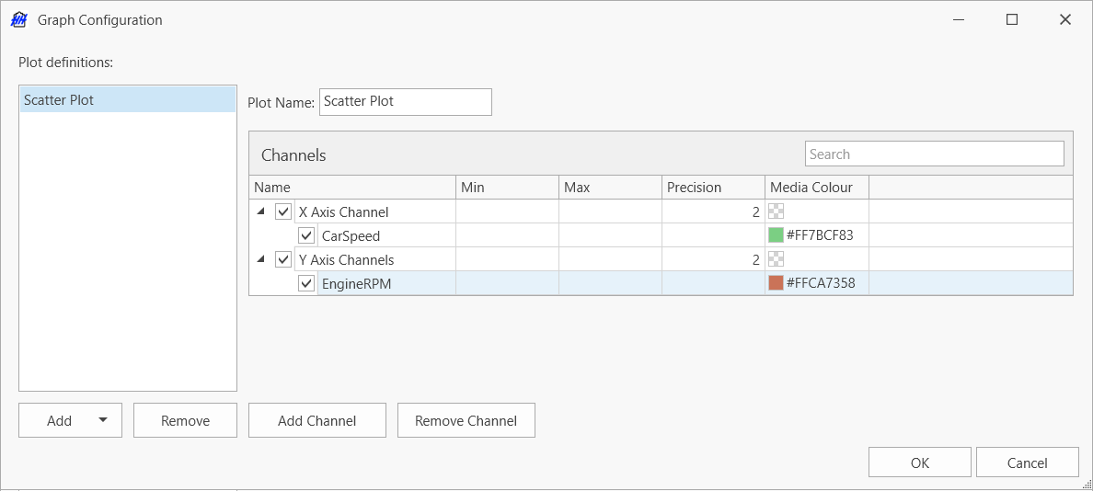Click the Graph Configuration app icon in title bar

18,19
